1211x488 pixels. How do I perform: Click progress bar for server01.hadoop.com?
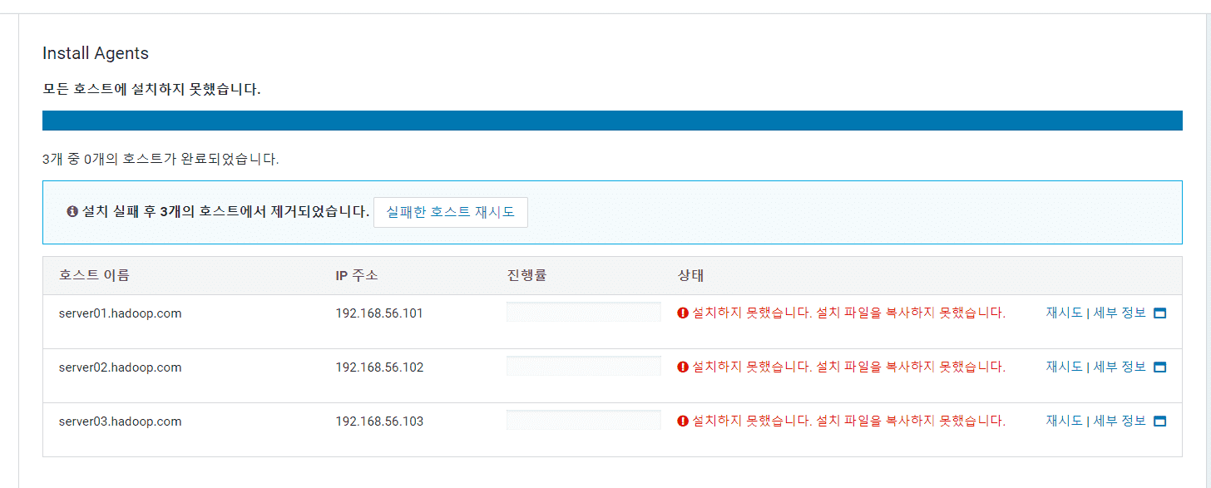[584, 312]
